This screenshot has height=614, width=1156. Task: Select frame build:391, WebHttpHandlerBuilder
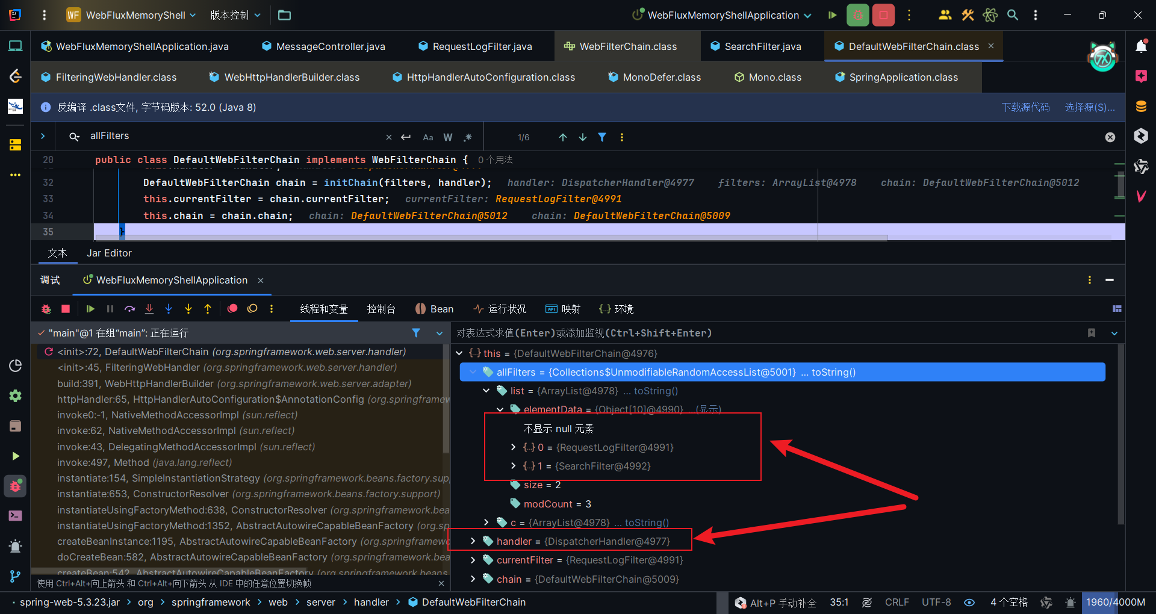[x=234, y=383]
